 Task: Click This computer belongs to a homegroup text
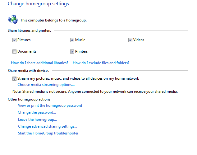pos(53,20)
